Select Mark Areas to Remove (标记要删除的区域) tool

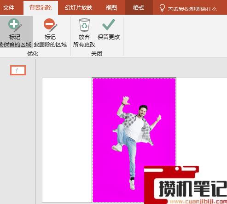pos(50,32)
